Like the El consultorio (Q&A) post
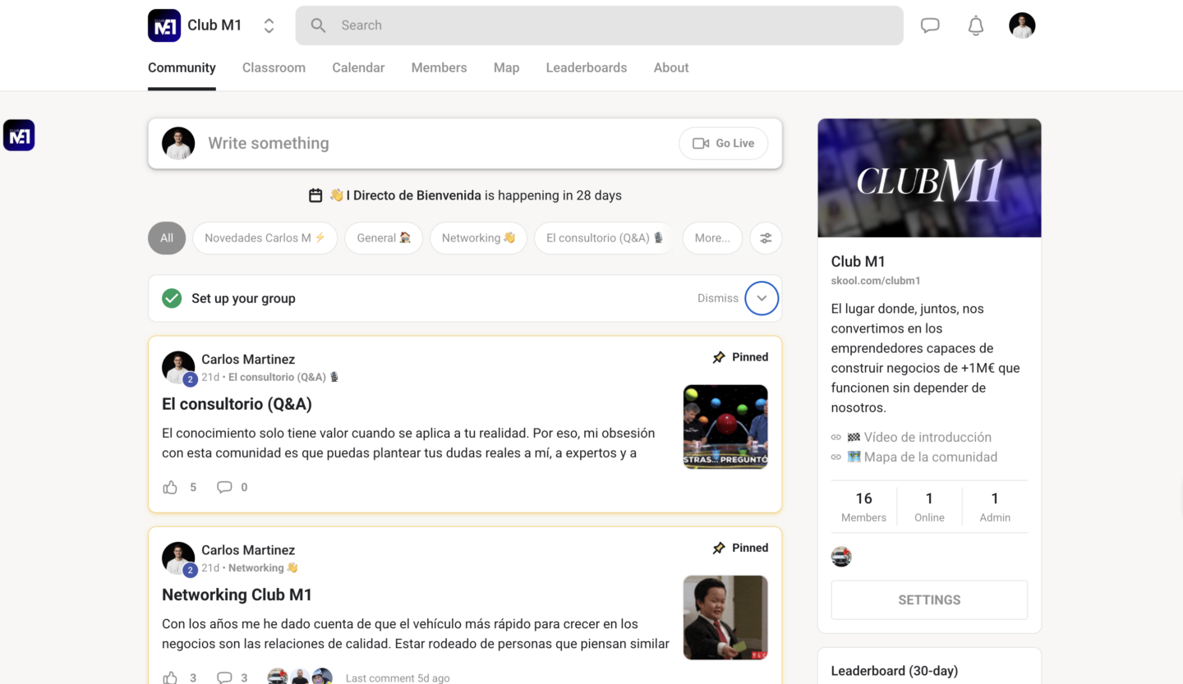Viewport: 1183px width, 684px height. coord(170,487)
